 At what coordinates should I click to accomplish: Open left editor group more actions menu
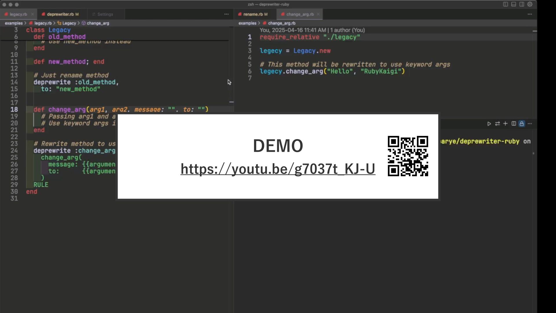226,14
